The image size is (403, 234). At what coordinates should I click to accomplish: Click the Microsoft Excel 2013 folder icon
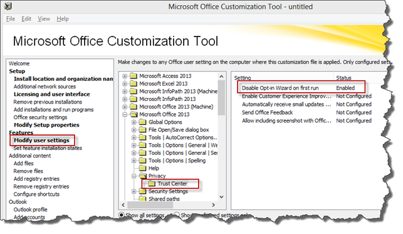click(x=133, y=83)
